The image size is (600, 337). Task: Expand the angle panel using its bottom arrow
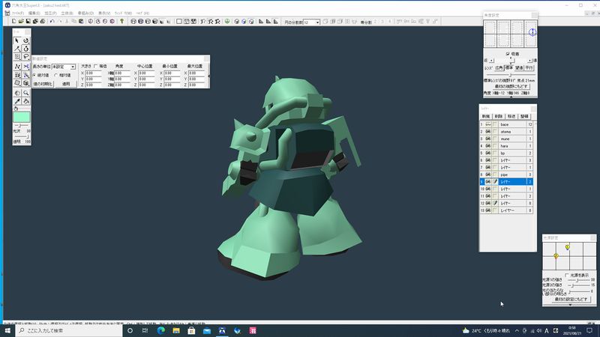pyautogui.click(x=511, y=97)
